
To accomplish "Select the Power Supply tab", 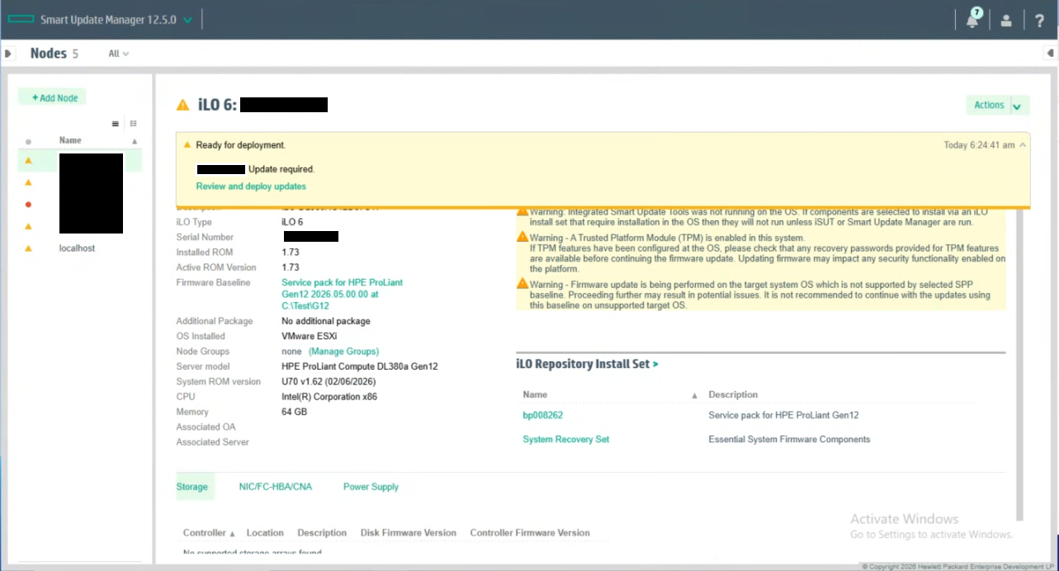I will tap(371, 487).
